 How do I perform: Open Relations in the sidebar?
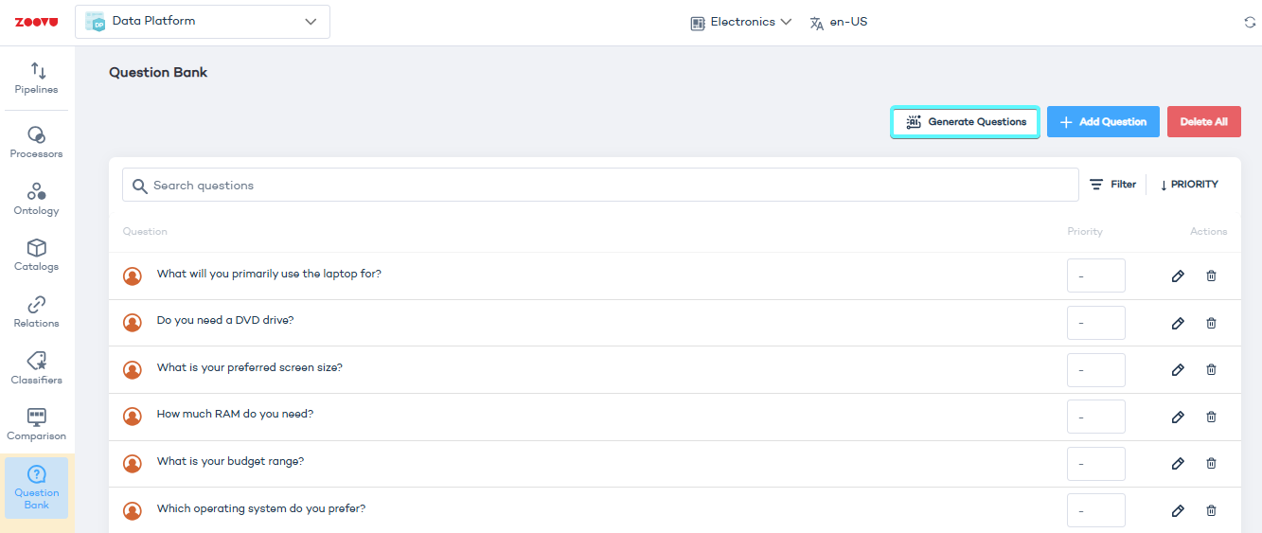point(36,311)
